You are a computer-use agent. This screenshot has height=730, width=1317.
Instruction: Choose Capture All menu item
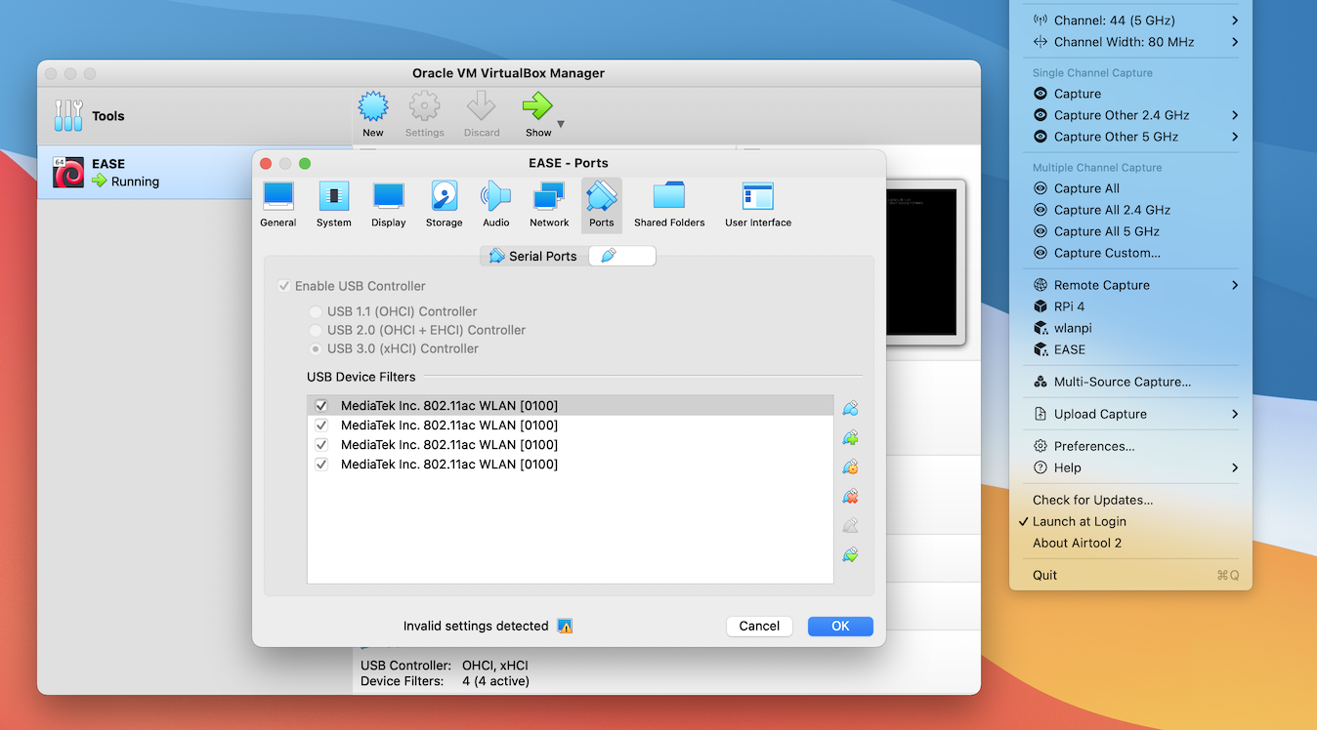[x=1130, y=188]
